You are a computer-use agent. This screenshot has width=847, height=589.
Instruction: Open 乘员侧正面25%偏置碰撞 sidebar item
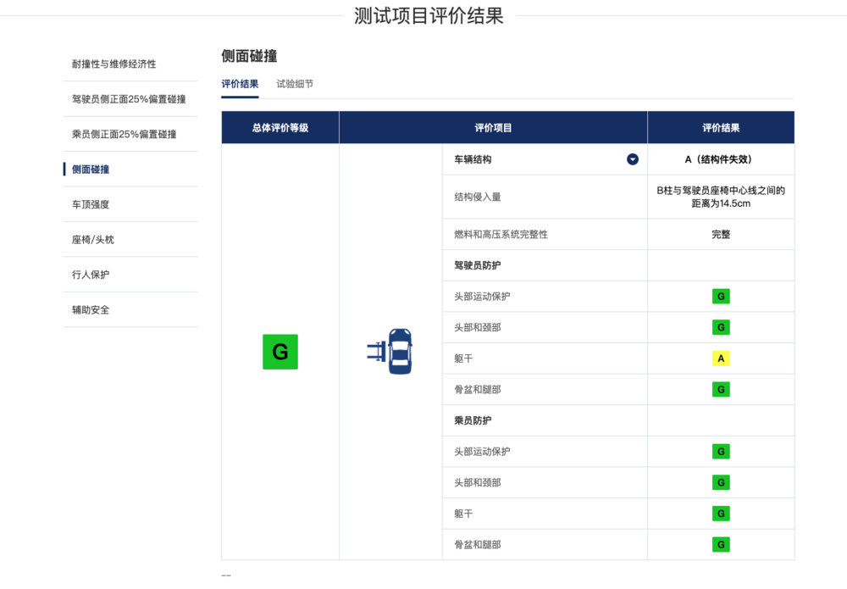(x=124, y=134)
